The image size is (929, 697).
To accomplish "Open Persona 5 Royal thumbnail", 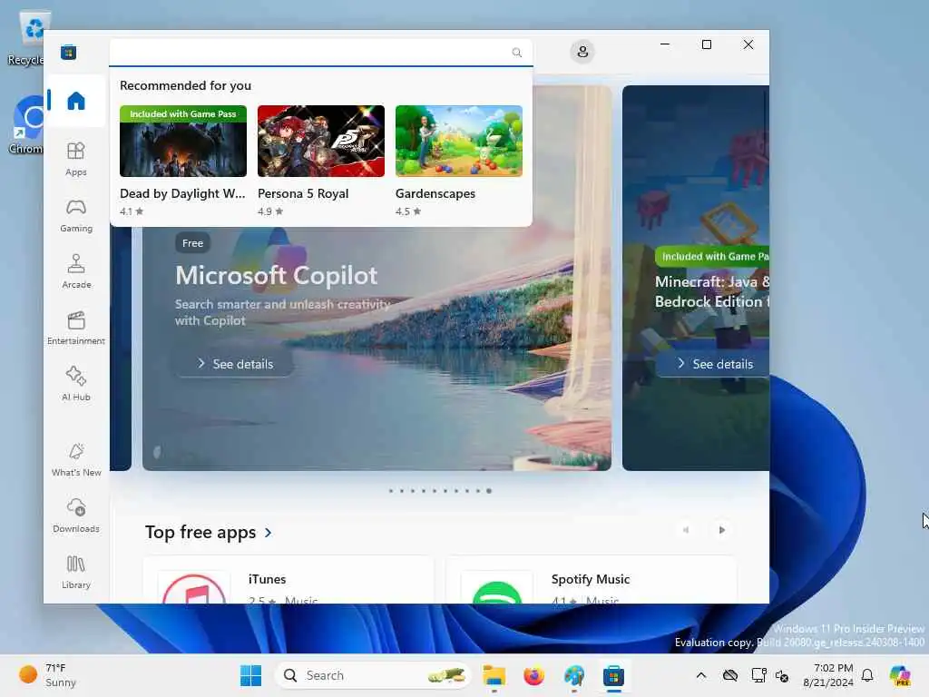I will [x=321, y=141].
